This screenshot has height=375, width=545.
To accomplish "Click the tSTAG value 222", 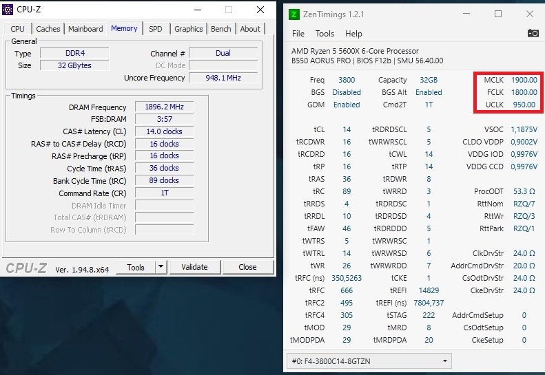I will (x=429, y=315).
